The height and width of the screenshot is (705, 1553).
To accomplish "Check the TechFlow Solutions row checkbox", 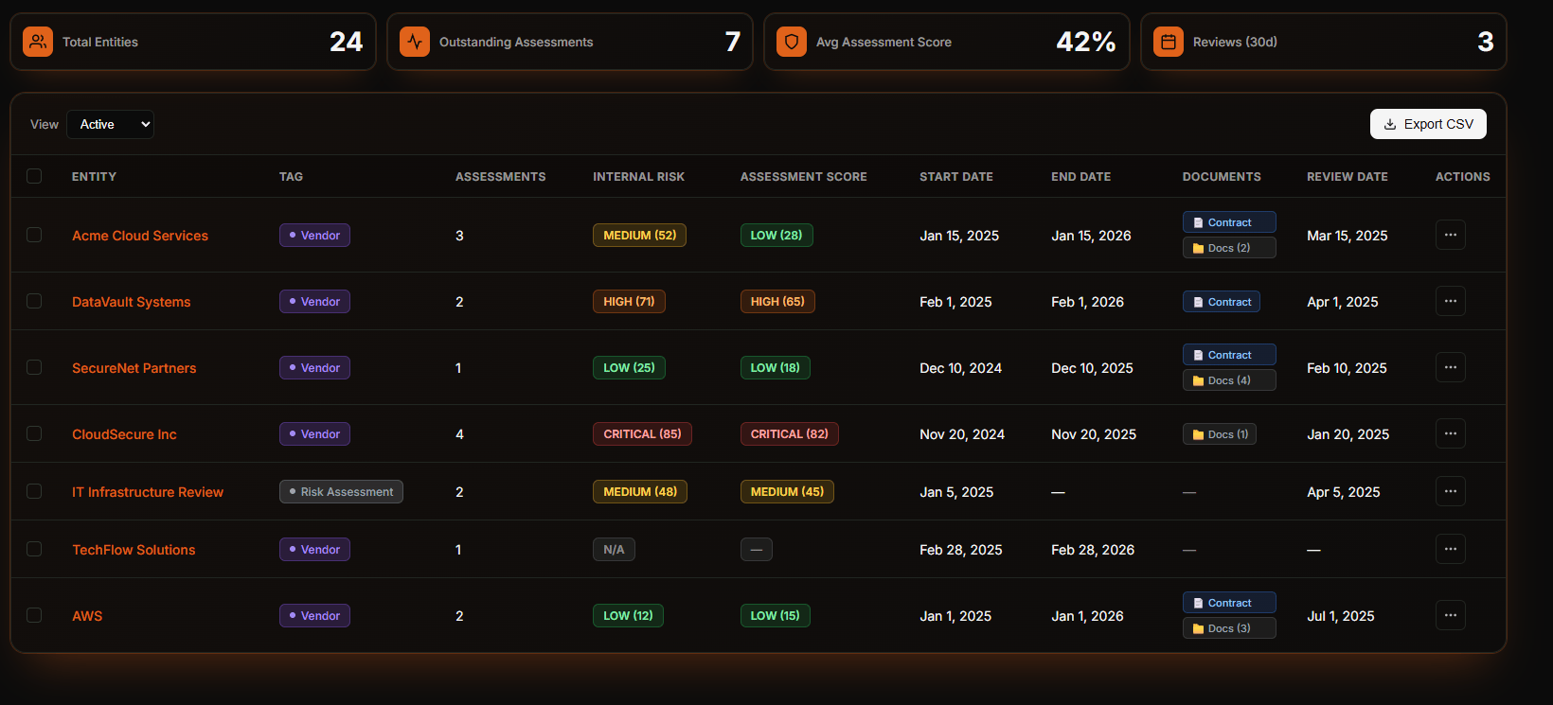I will [34, 549].
